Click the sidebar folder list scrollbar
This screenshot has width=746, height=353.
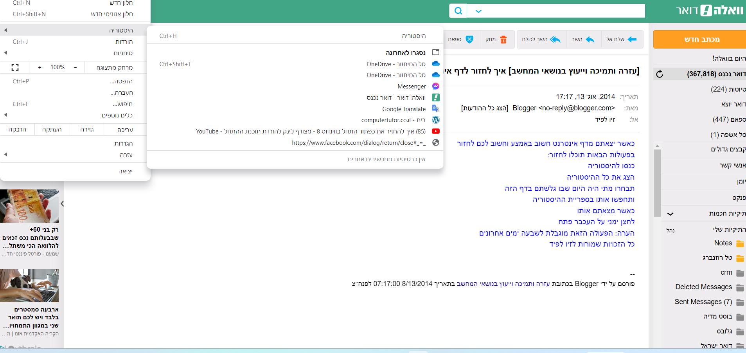(657, 182)
